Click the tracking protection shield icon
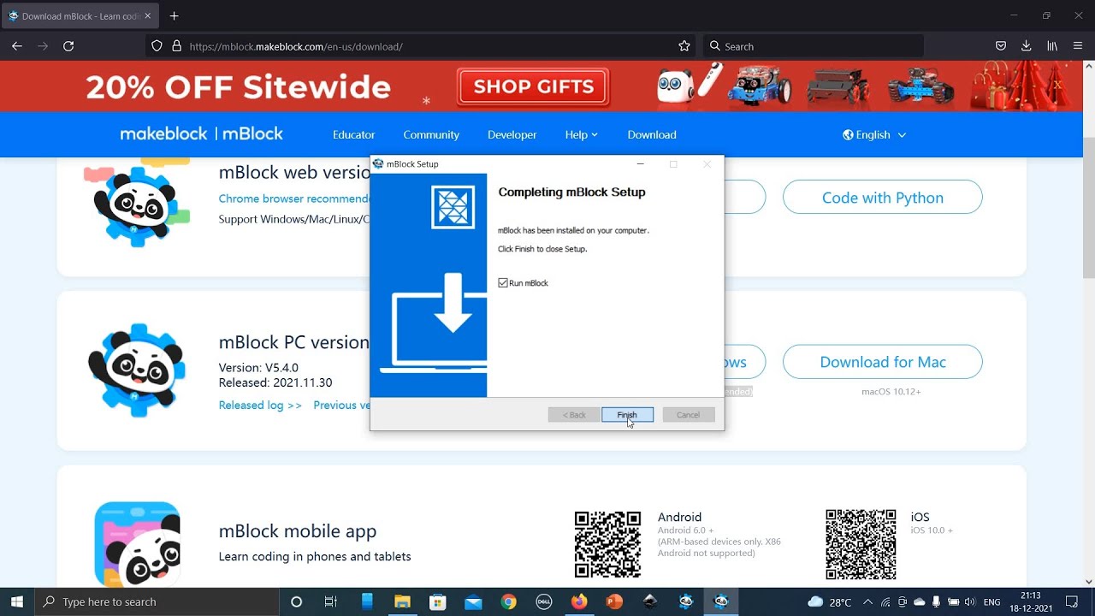Screen dimensions: 1095x616 pyautogui.click(x=157, y=46)
